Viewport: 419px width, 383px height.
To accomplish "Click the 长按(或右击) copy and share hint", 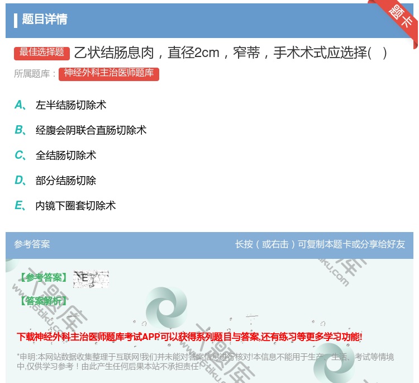I will coord(320,244).
